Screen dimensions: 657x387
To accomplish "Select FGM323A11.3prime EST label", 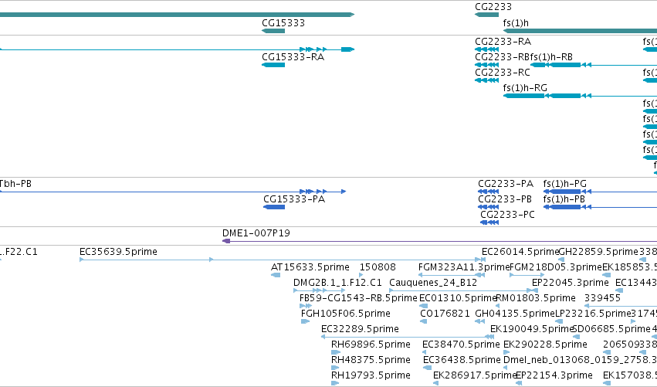I will (x=464, y=267).
